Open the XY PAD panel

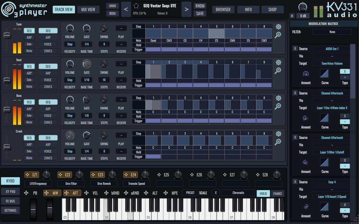(10, 191)
